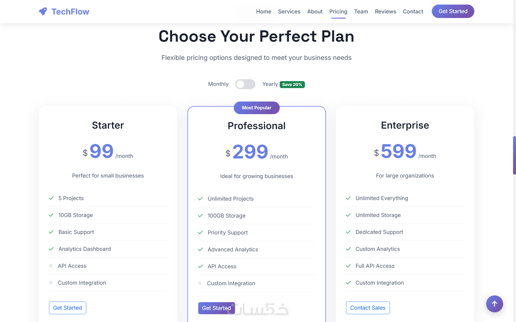The image size is (516, 322).
Task: Click the X icon beside Starter Custom Integration
Action: (x=51, y=283)
